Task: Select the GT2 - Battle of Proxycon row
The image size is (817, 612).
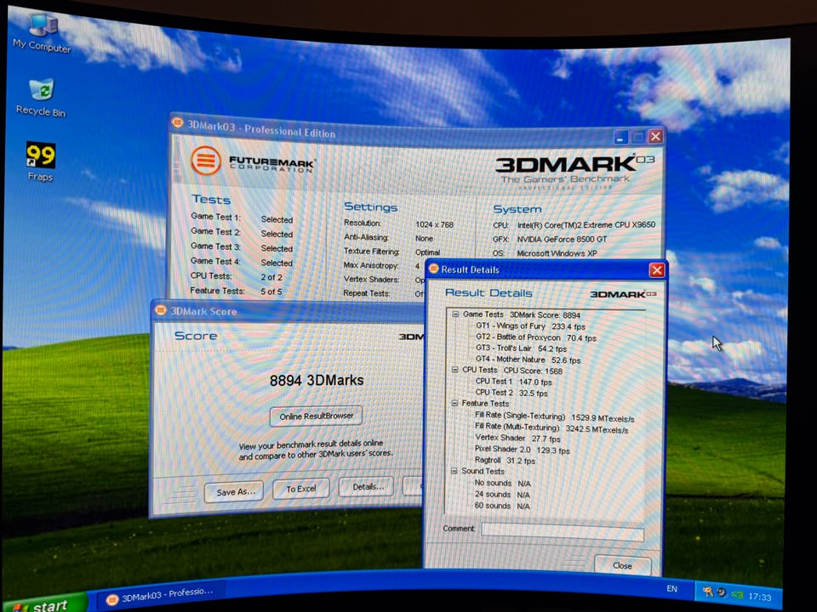Action: pos(535,337)
